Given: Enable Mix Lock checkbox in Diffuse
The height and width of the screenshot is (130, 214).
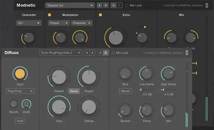Looking at the screenshot, I should click(x=113, y=53).
